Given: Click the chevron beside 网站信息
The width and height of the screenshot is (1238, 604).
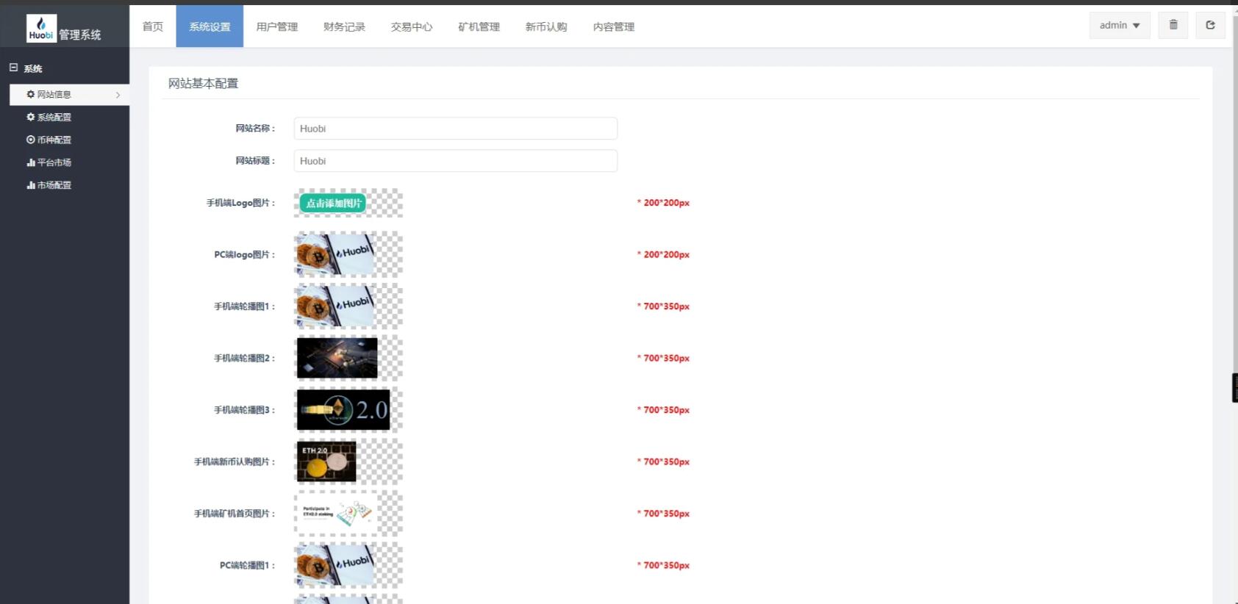Looking at the screenshot, I should tap(118, 95).
